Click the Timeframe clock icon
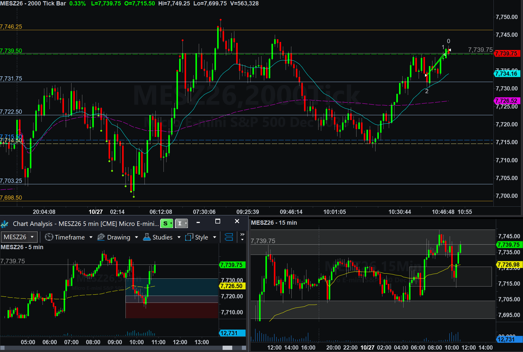523x352 pixels. point(49,237)
